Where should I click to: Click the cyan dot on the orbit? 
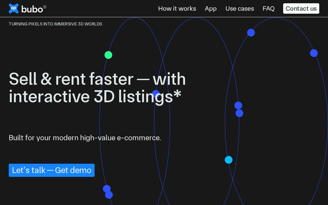[x=229, y=160]
